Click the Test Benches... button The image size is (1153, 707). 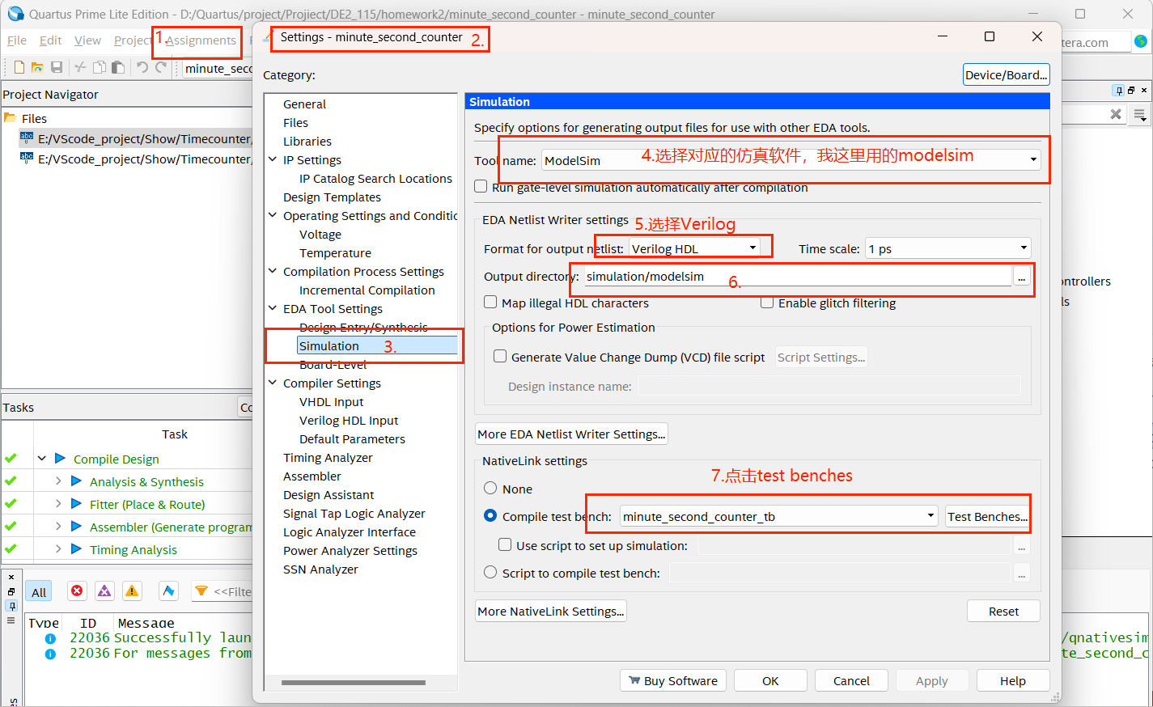pyautogui.click(x=987, y=516)
